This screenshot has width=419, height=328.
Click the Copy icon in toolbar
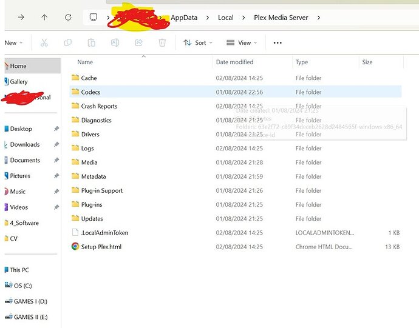click(x=68, y=42)
